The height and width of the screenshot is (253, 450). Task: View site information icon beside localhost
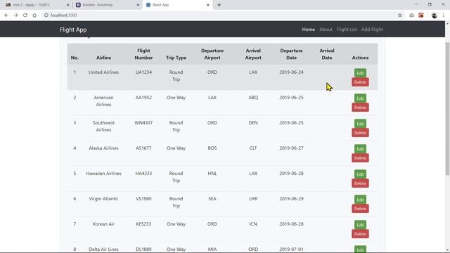pos(46,15)
